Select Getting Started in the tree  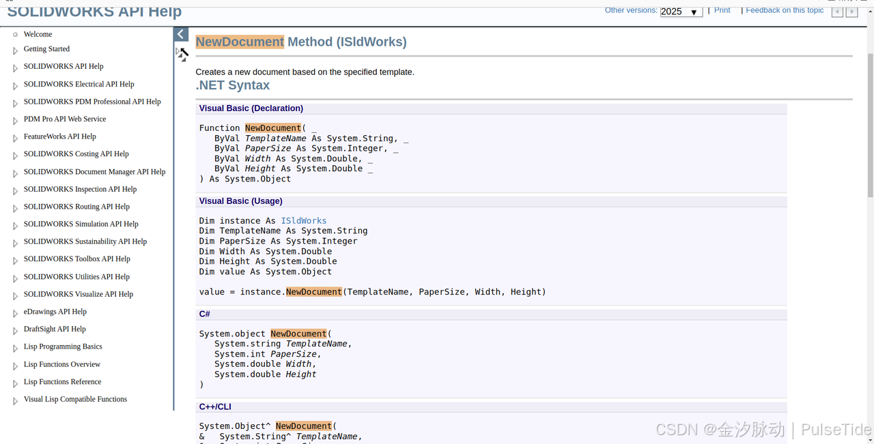(46, 49)
